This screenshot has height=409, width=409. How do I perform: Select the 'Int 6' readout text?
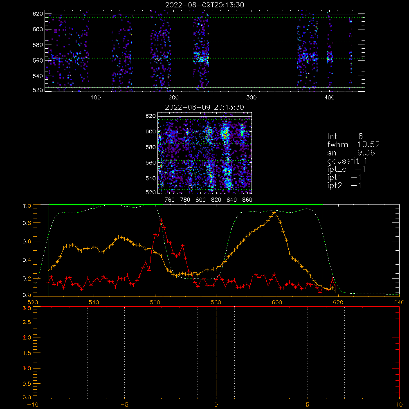tap(345, 136)
